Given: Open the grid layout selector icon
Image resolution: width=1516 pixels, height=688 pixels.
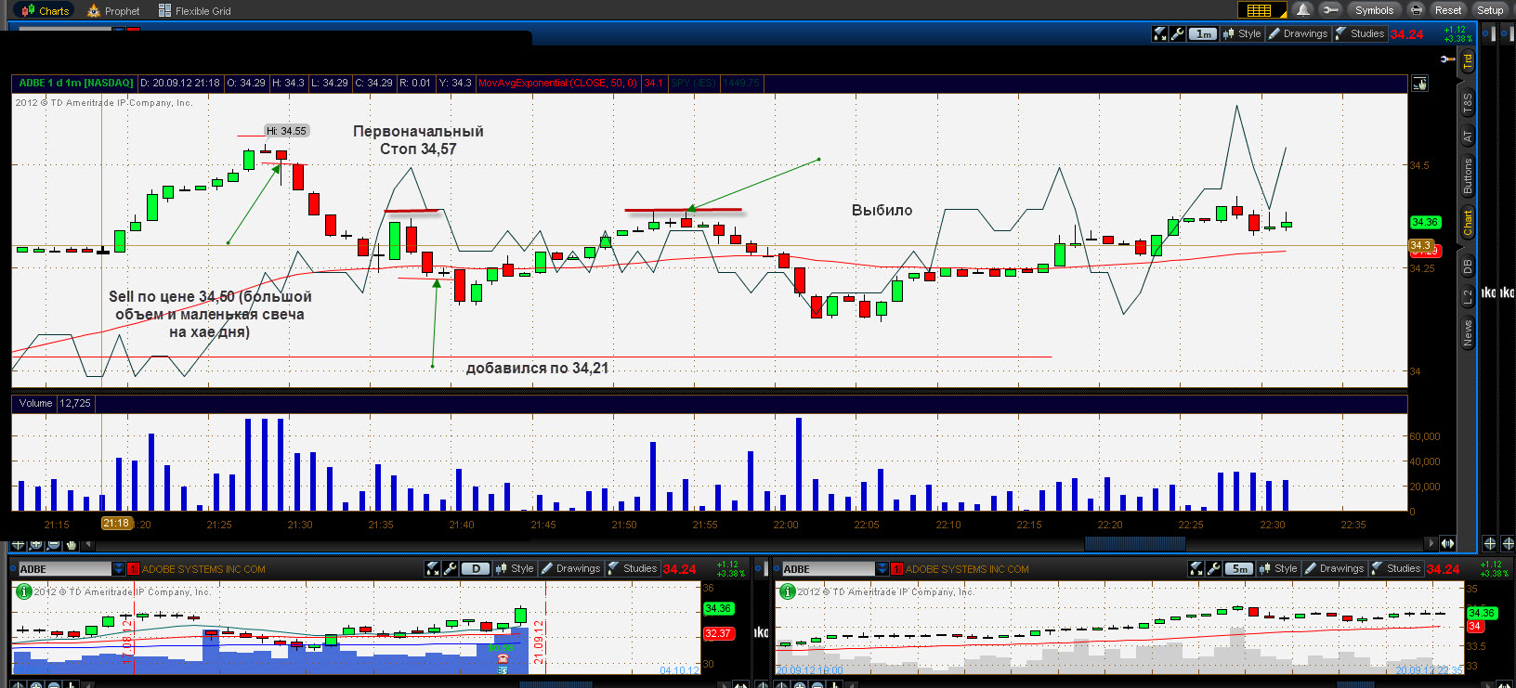Looking at the screenshot, I should click(1261, 10).
